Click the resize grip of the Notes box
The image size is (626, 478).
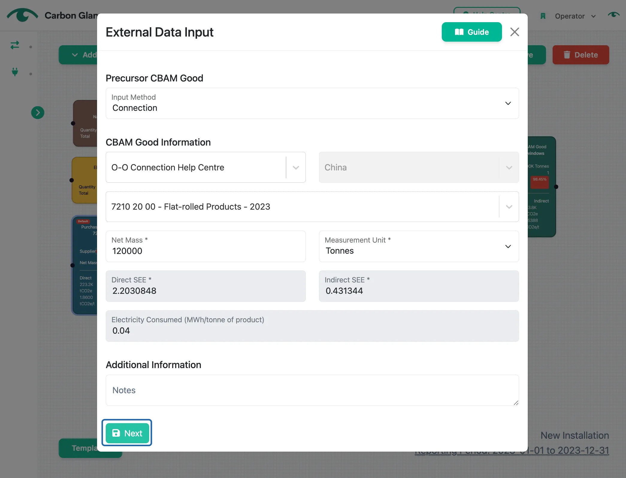point(516,403)
